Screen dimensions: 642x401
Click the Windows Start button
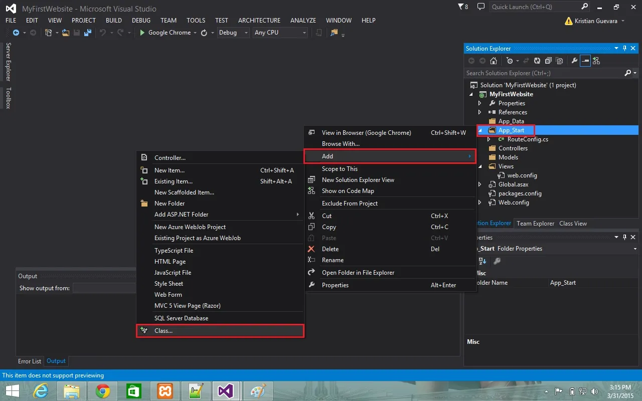click(x=13, y=391)
